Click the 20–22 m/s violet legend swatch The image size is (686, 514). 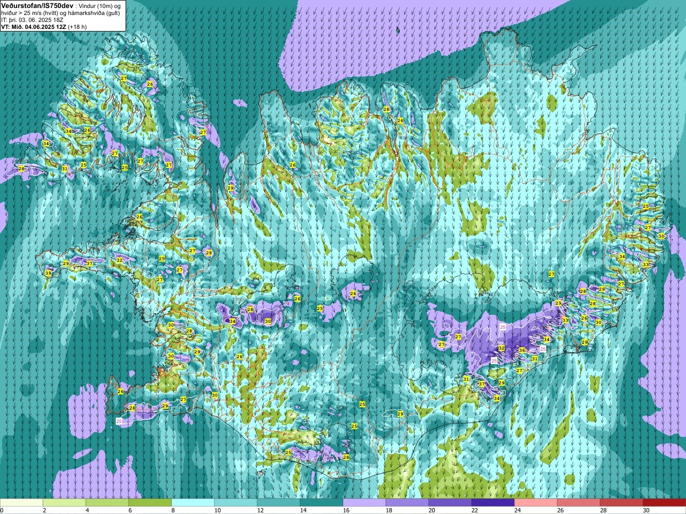point(450,503)
